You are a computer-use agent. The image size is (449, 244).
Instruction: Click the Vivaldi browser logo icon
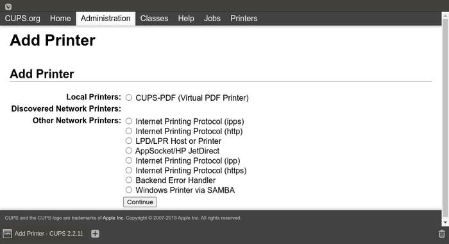point(8,6)
